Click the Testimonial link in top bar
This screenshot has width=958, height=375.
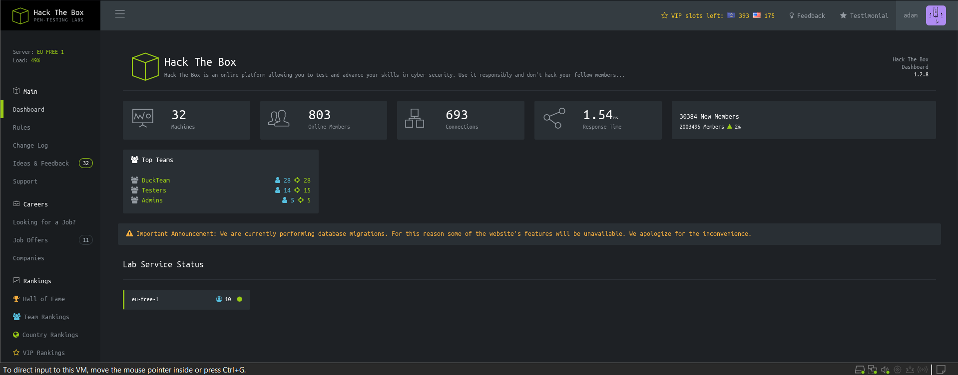click(869, 15)
